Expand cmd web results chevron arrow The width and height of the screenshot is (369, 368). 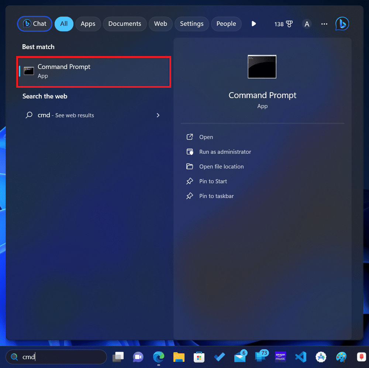point(158,115)
